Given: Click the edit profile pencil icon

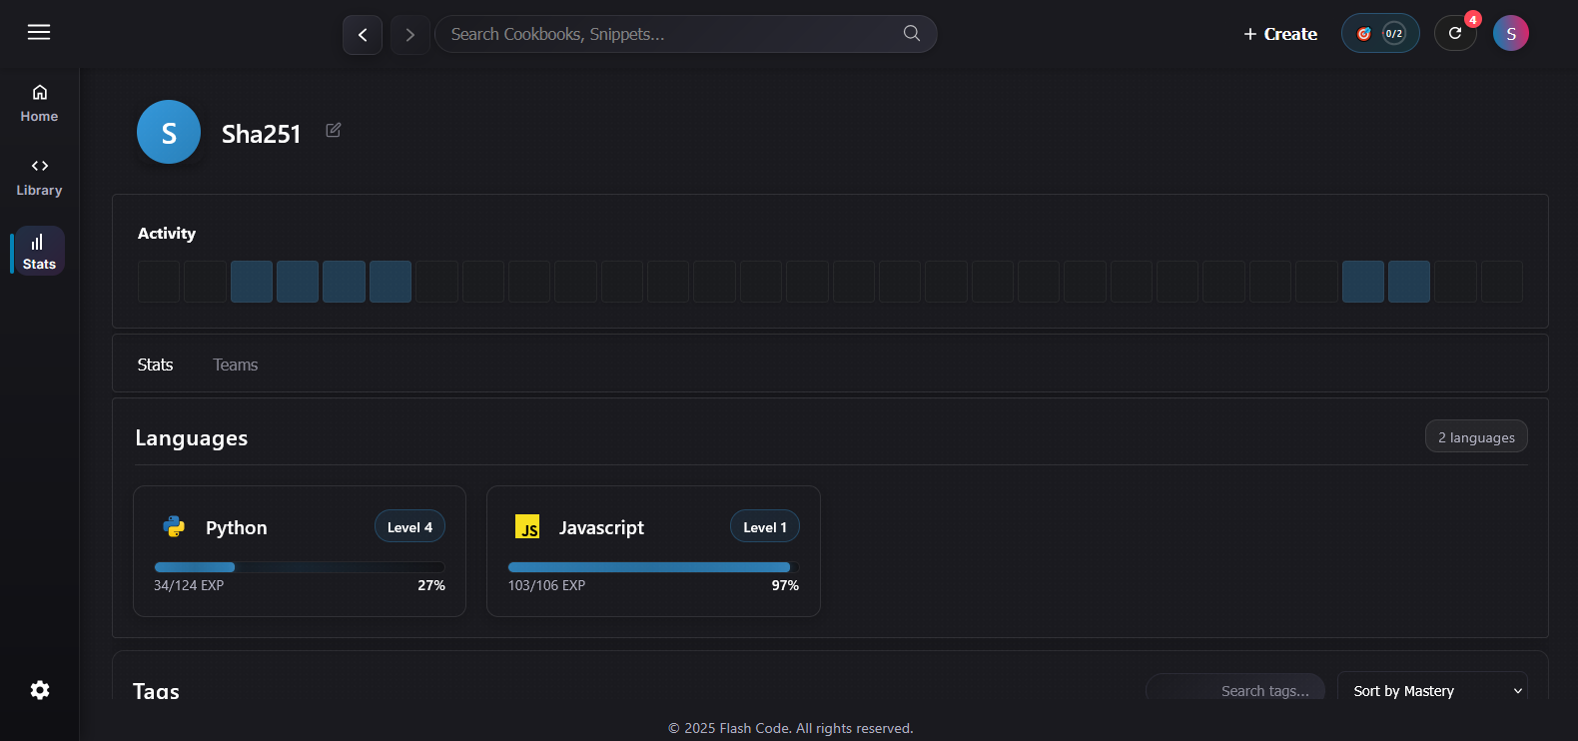Looking at the screenshot, I should (x=334, y=130).
